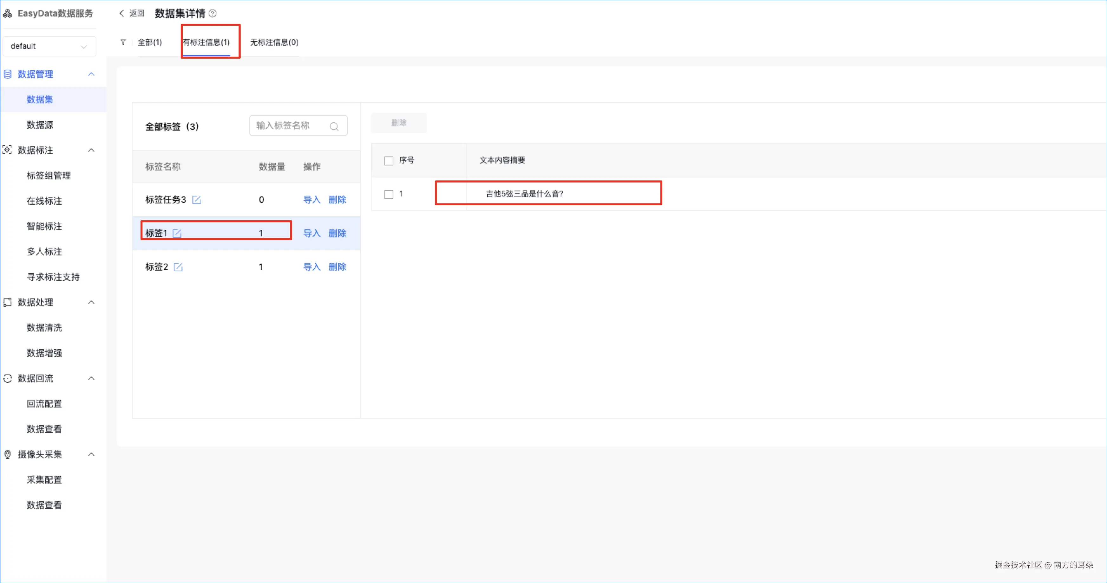Click the search magnifier in label search box
The width and height of the screenshot is (1107, 583).
[x=334, y=126]
